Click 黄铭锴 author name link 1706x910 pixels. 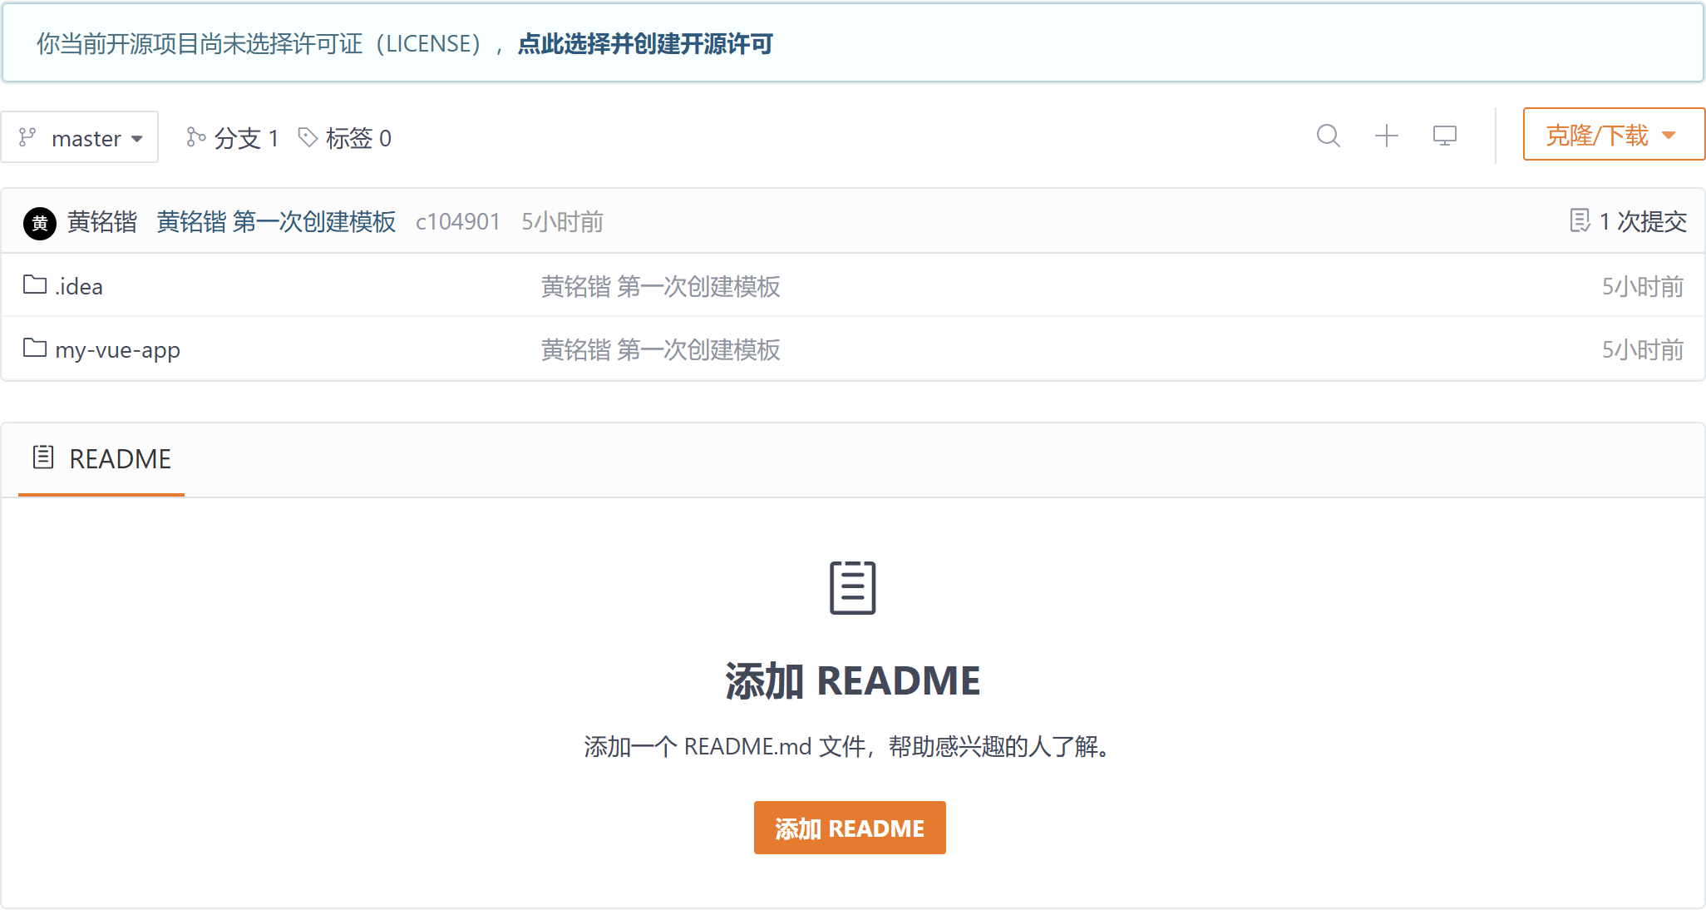[x=101, y=222]
